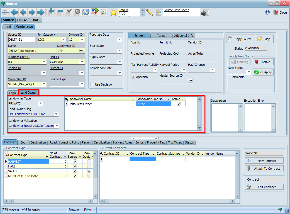
Task: Click the Copy Source button
Action: coord(240,39)
